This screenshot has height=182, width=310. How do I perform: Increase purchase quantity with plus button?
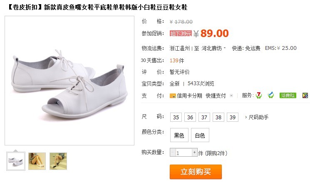tap(195, 152)
